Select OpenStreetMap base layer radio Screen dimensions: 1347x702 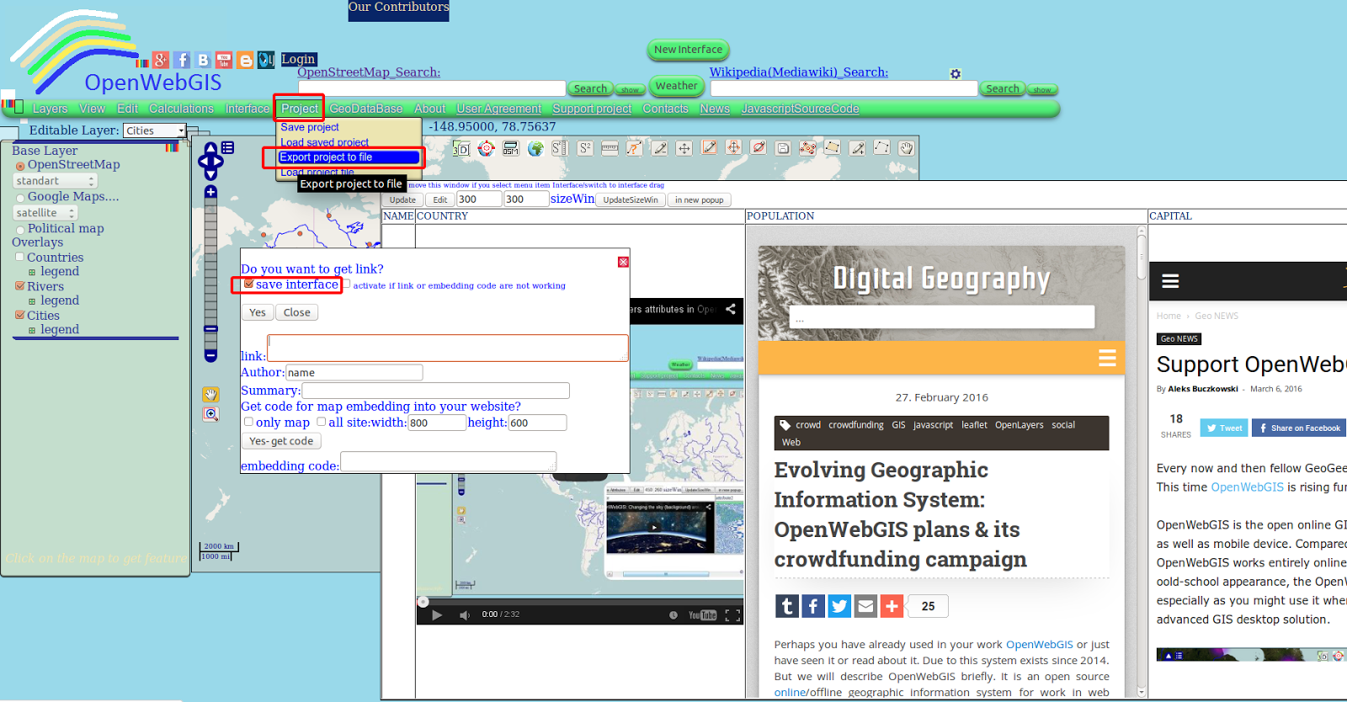(x=20, y=167)
